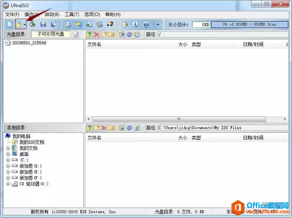Click the add-to-image icon in the local pane toolbar
The height and width of the screenshot is (218, 292).
(x=122, y=128)
